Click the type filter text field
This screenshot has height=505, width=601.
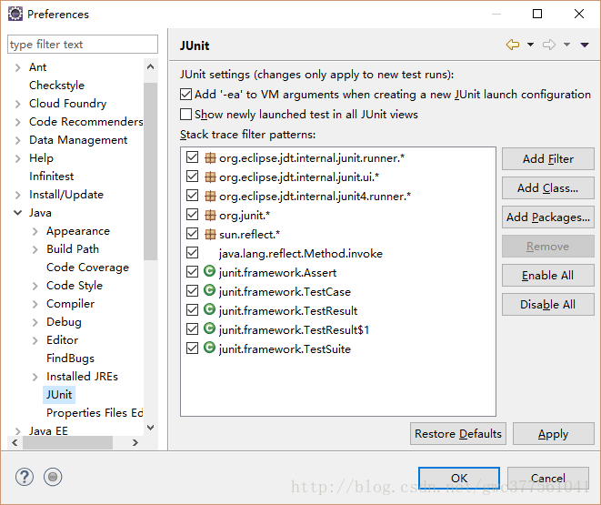82,45
